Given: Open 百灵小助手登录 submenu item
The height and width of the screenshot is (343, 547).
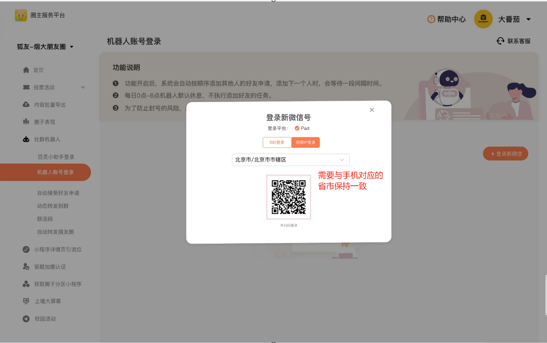Looking at the screenshot, I should tap(56, 157).
